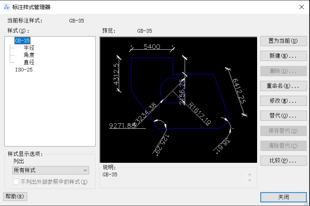Select the ISO-25 style
The height and width of the screenshot is (206, 310).
pyautogui.click(x=24, y=70)
